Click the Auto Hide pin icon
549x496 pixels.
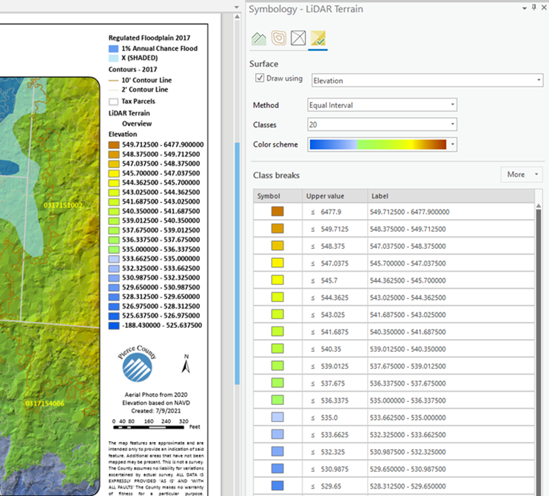coord(533,8)
